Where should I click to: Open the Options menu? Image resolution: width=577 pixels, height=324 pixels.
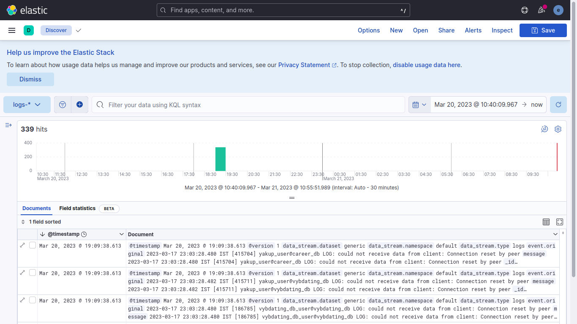[x=369, y=30]
